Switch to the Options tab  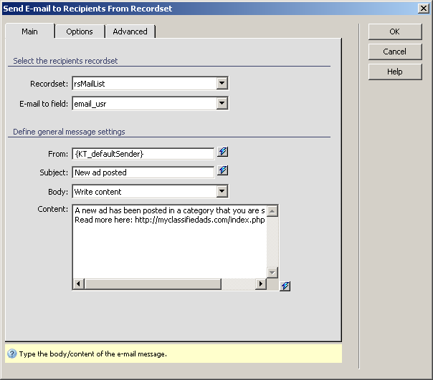click(x=80, y=31)
